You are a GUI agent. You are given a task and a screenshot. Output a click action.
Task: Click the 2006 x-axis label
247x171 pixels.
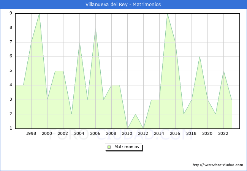point(95,133)
